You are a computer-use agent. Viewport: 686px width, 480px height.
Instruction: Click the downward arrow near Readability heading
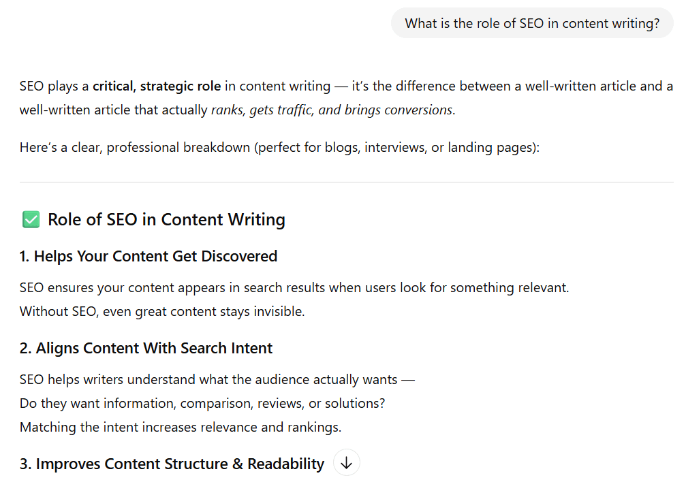click(x=346, y=462)
